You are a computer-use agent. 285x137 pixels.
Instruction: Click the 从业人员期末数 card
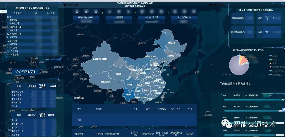[x=184, y=20]
